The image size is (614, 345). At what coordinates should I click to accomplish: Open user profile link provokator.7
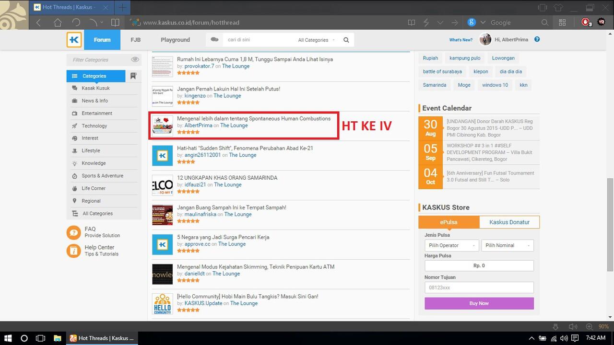click(199, 66)
